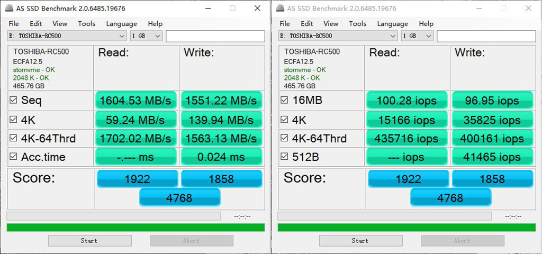Viewport: 542px width, 254px height.
Task: Open 1 GB size dropdown in left window
Action: click(x=146, y=36)
